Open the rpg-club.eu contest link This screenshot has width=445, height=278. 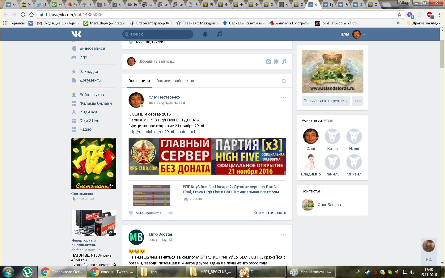click(x=162, y=132)
